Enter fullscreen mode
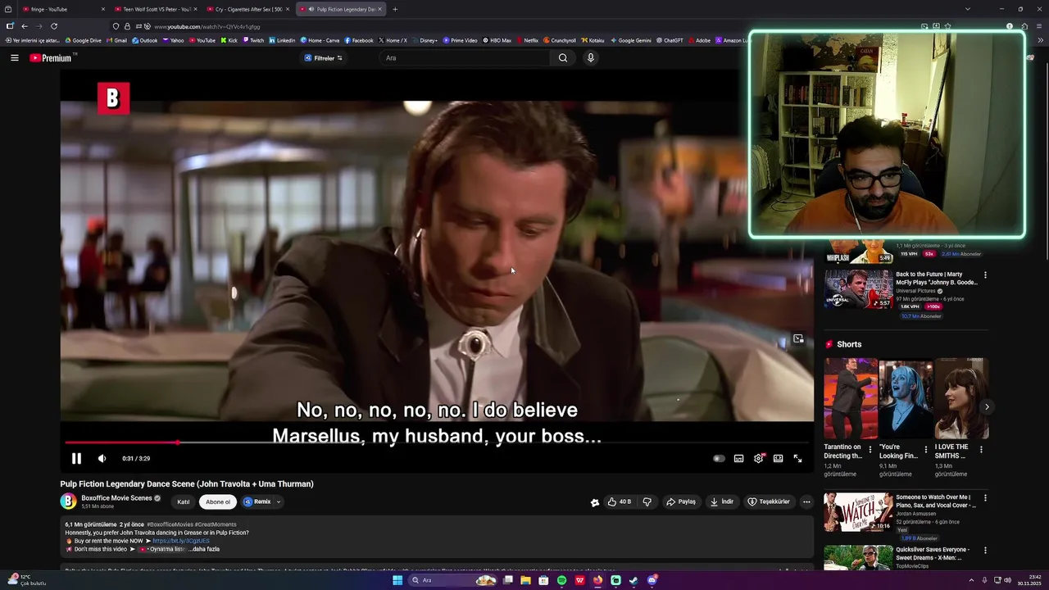The height and width of the screenshot is (590, 1049). pyautogui.click(x=797, y=459)
